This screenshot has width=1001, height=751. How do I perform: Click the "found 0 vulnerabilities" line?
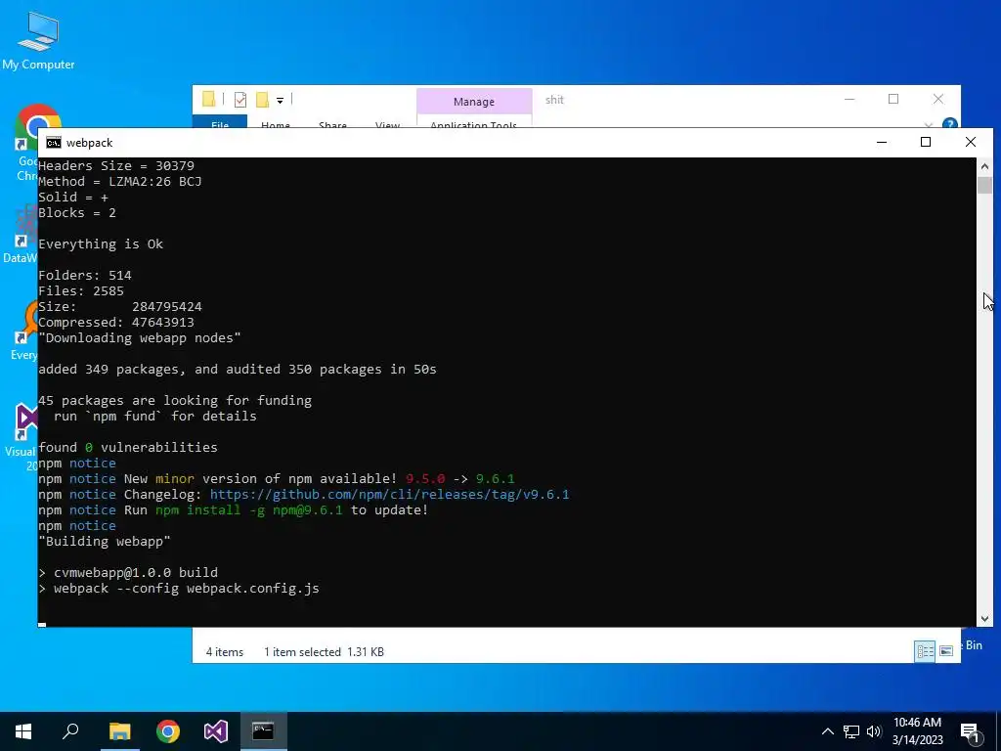coord(128,447)
